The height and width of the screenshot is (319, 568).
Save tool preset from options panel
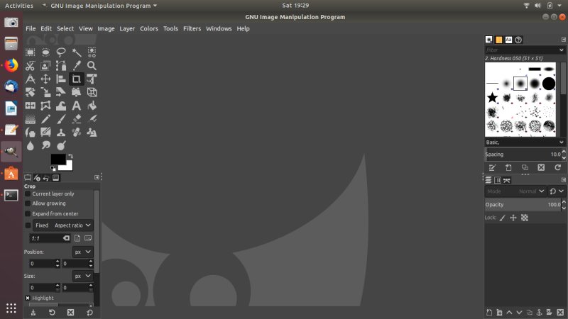pos(33,313)
